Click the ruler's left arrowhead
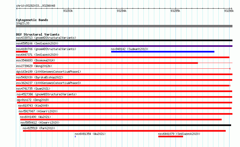The image size is (240, 147). [x=17, y=9]
